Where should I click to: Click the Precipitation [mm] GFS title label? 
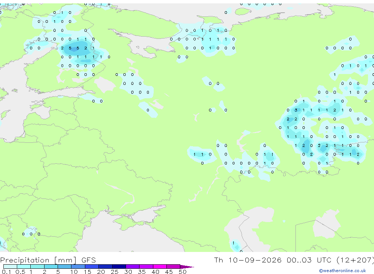[48, 260]
